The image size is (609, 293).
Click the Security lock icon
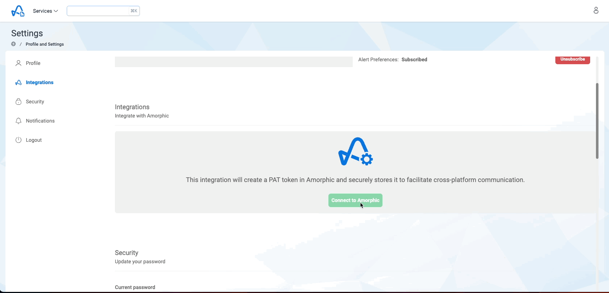[18, 102]
